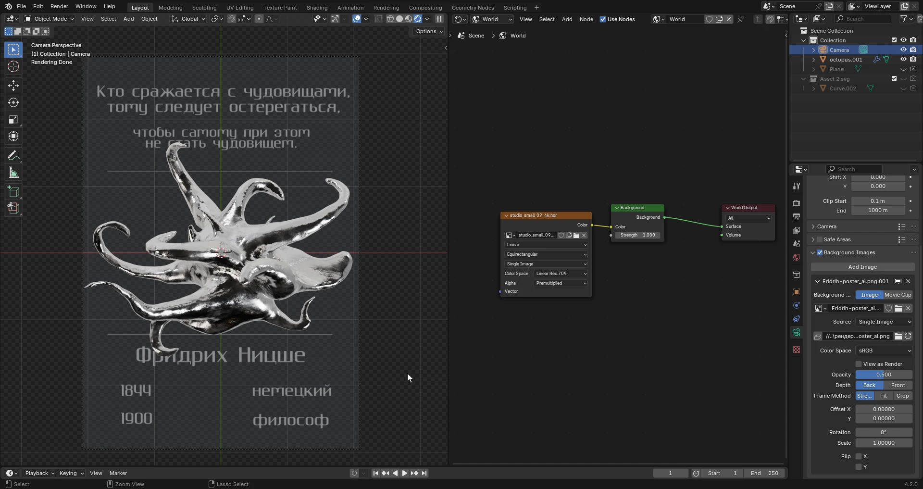923x489 pixels.
Task: Click the Add Image button
Action: click(862, 267)
